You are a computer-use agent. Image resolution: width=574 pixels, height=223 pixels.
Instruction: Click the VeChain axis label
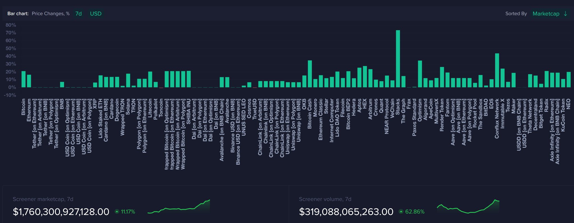[392, 108]
